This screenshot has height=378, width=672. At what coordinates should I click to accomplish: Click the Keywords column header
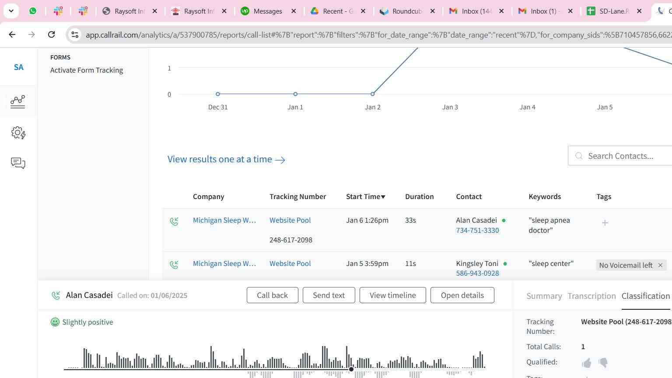click(545, 197)
